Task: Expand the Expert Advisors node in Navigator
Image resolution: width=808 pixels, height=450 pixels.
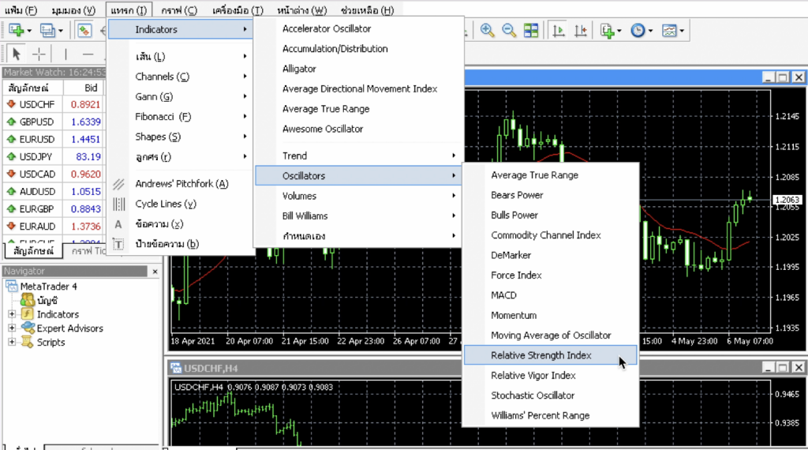Action: click(x=12, y=328)
